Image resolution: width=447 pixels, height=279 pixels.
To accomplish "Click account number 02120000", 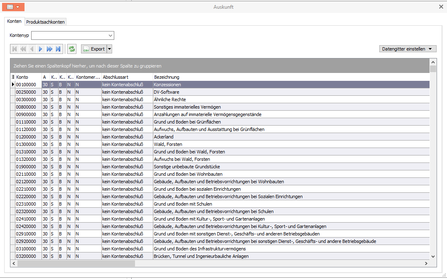I will pos(26,182).
